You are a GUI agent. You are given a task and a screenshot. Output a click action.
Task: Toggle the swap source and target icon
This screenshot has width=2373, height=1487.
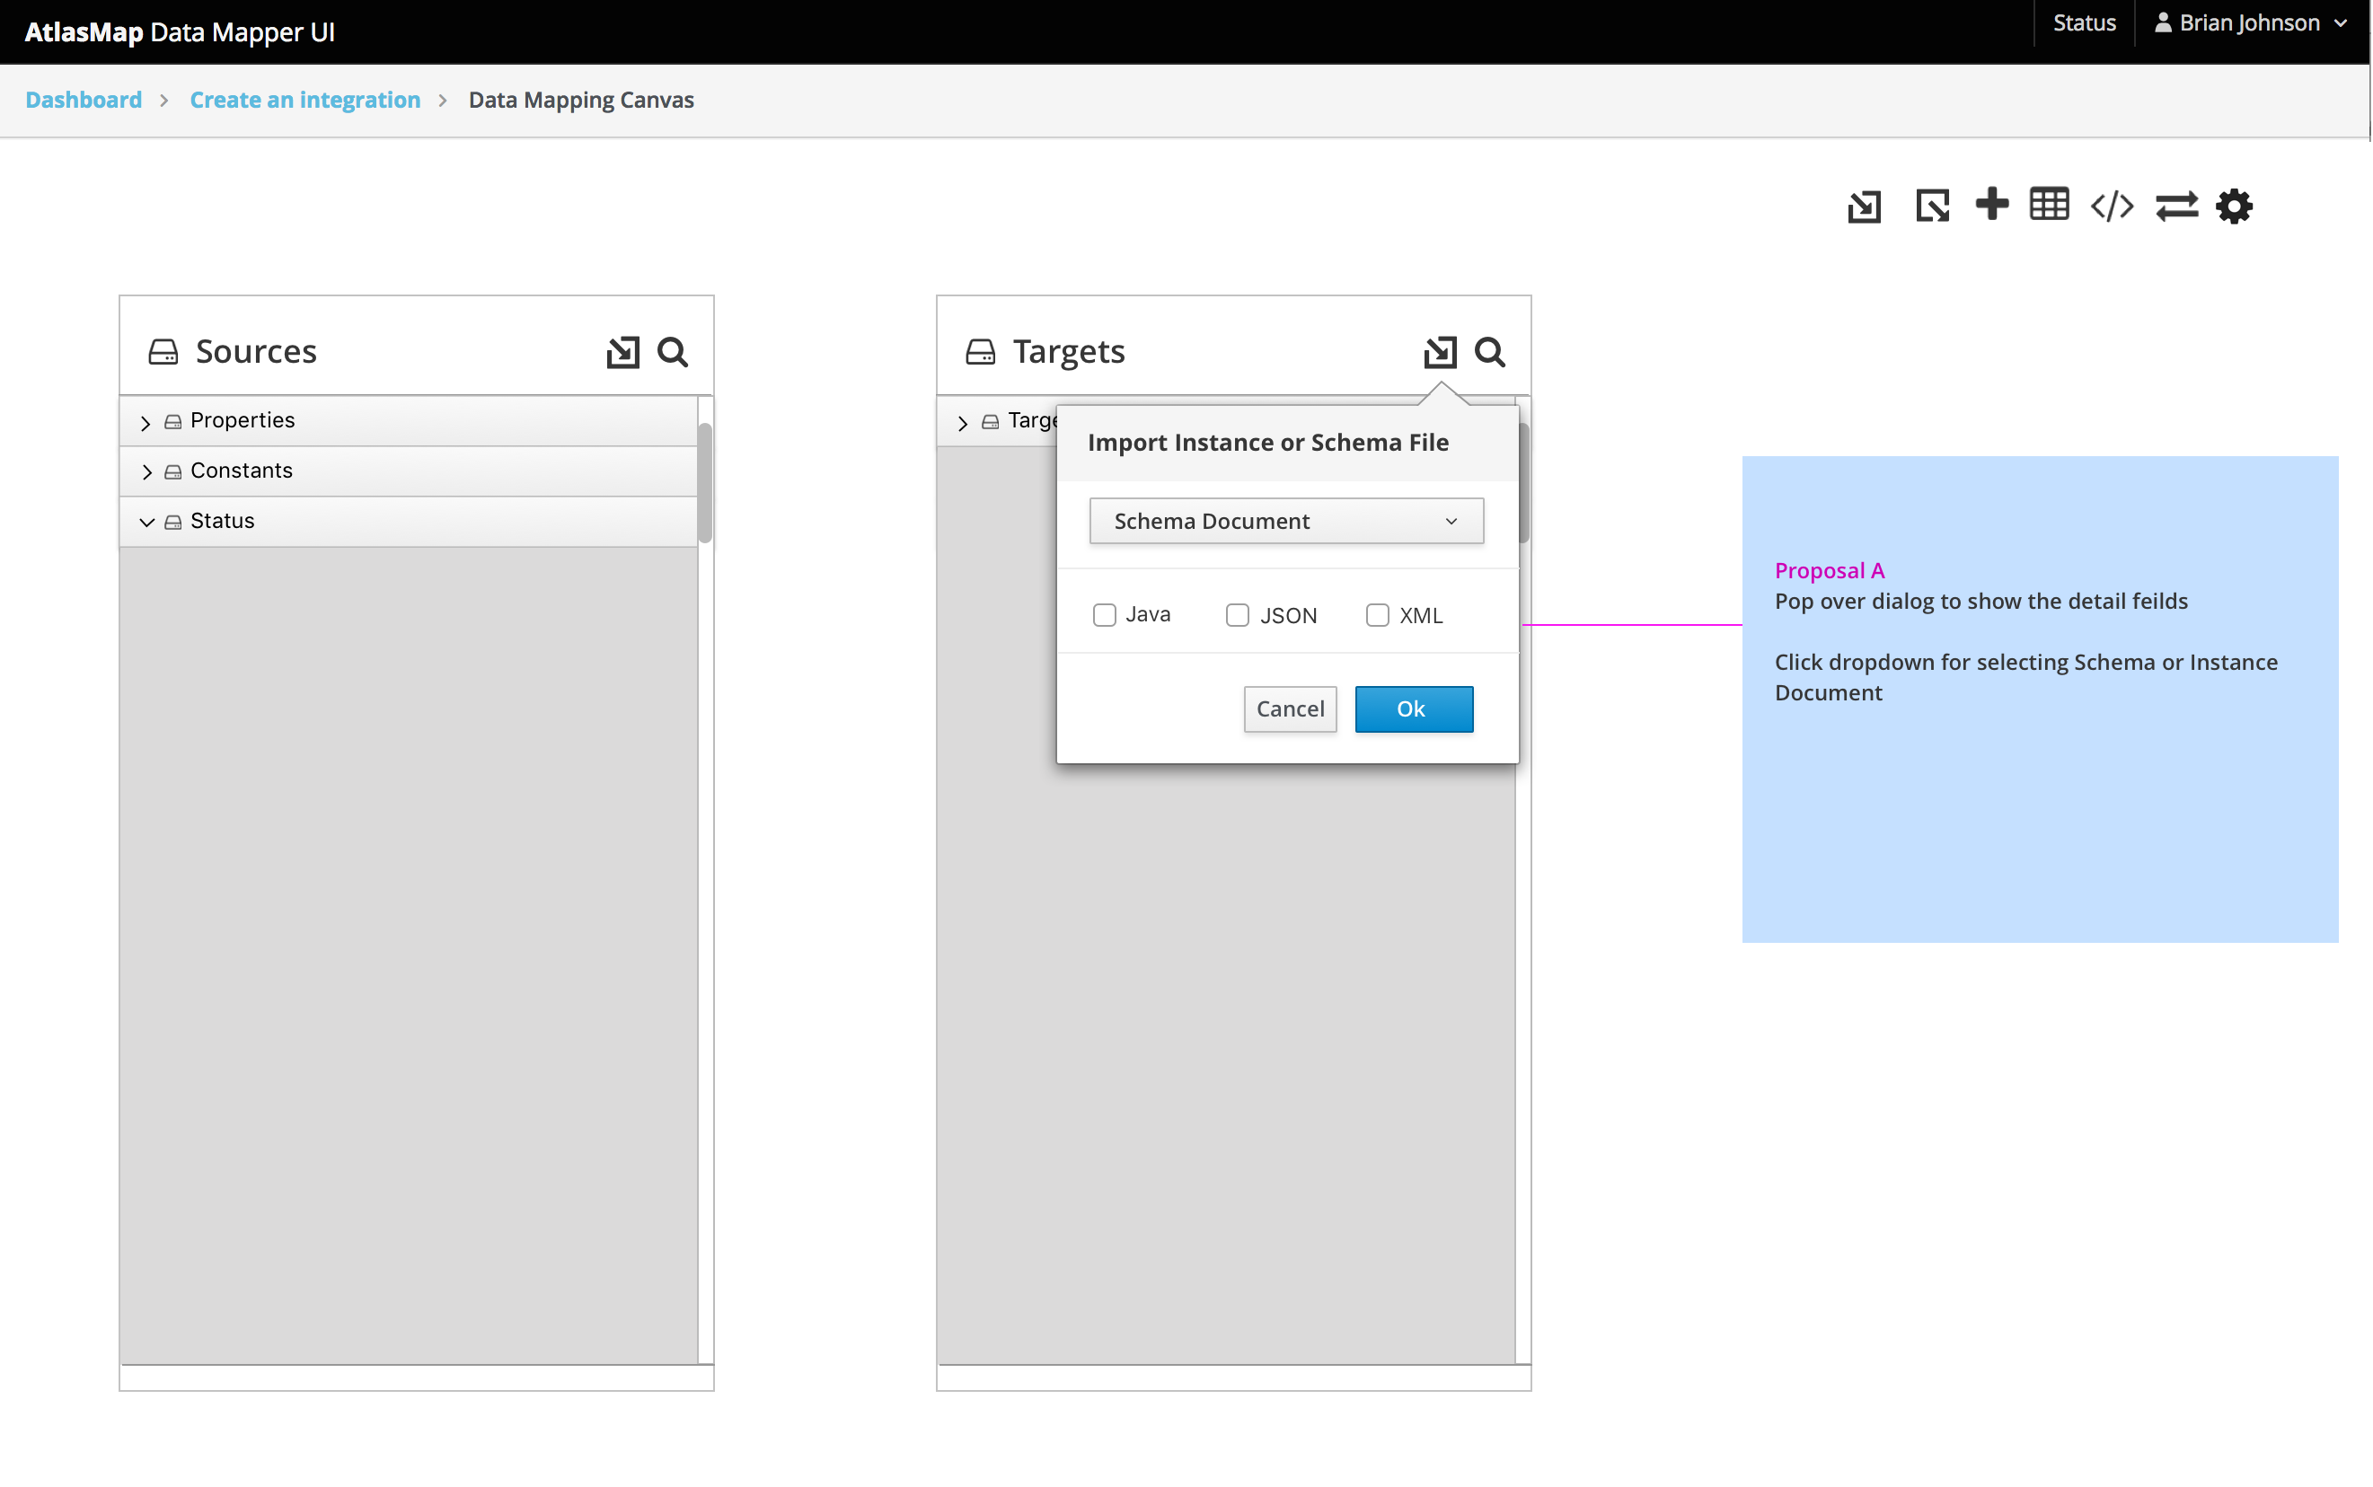click(2176, 206)
